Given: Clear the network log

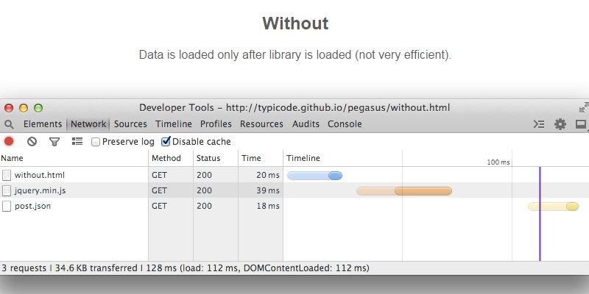Looking at the screenshot, I should [x=32, y=142].
